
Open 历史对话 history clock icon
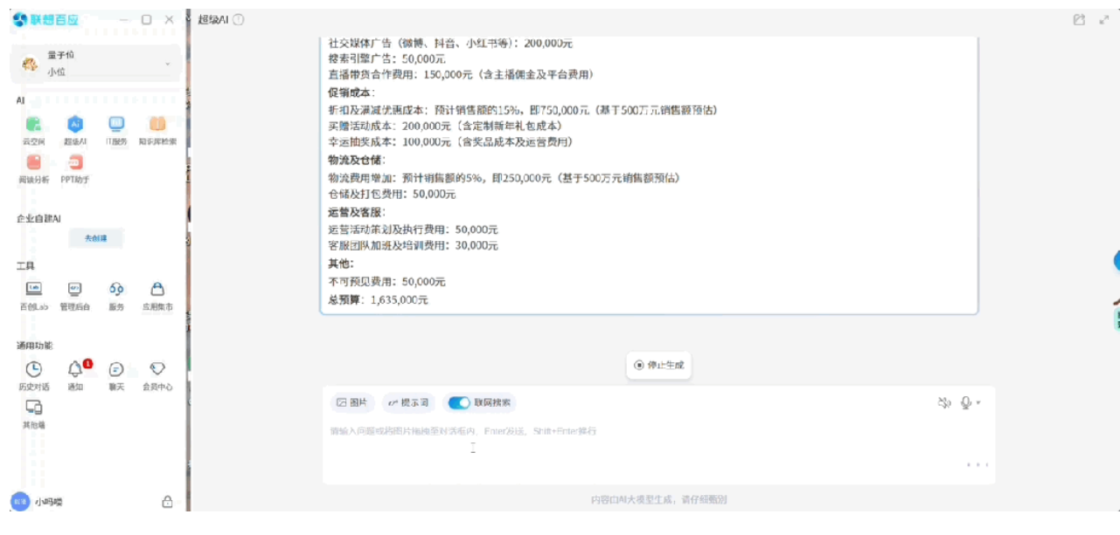point(33,369)
